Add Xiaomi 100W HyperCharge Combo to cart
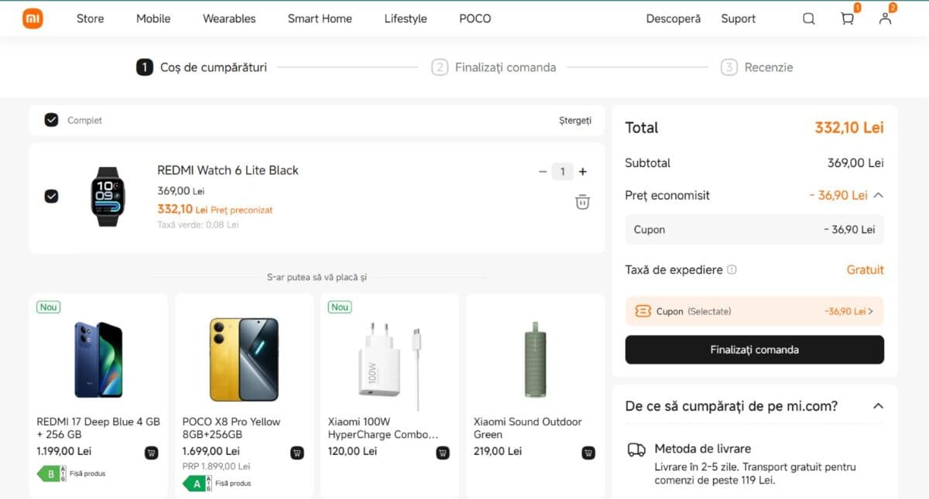Viewport: 929px width, 499px height. tap(442, 453)
